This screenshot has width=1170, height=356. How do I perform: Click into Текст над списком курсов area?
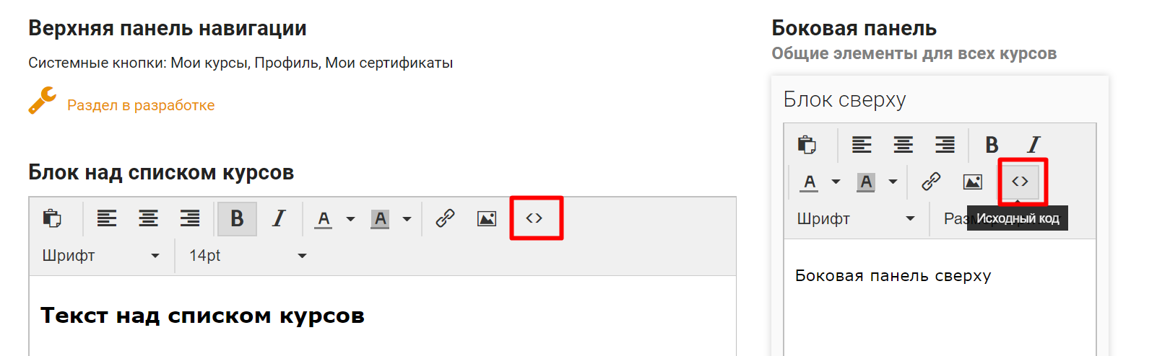click(383, 316)
